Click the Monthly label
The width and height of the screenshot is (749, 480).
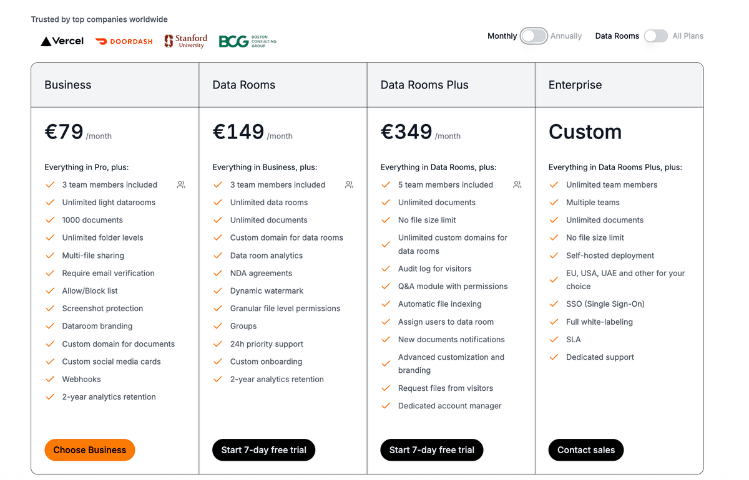point(502,36)
